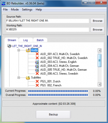Image resolution: width=108 pixels, height=123 pixels.
Task: Click the disc icon next to LET_THE_RIGHT_ONE_IN
Action: point(9,46)
